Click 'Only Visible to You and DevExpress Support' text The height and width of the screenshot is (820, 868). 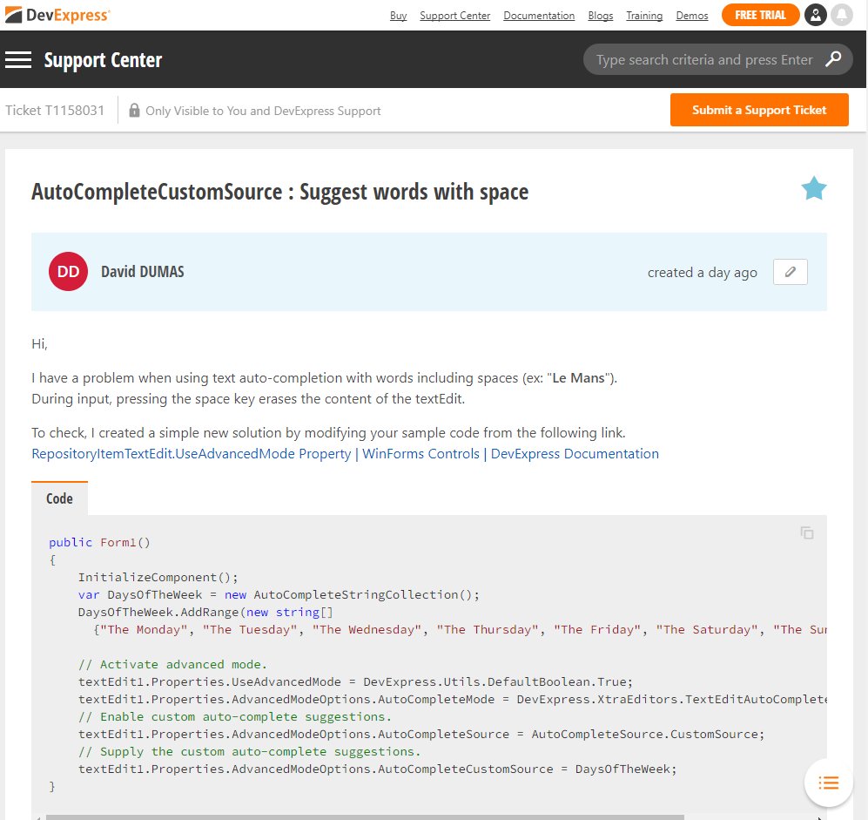263,111
